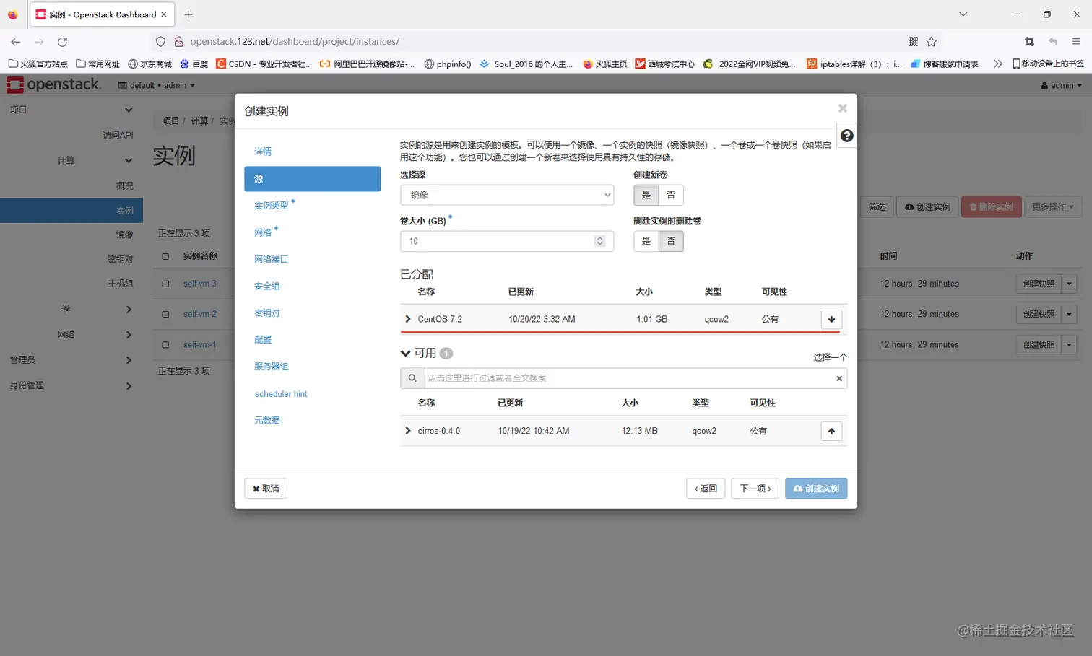Open CSDN bookmark
Screen dimensions: 1092x656
[264, 64]
